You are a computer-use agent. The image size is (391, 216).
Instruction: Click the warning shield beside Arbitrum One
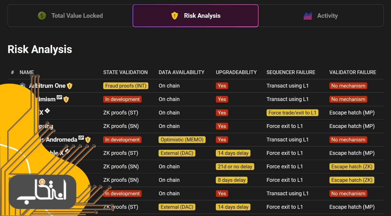pyautogui.click(x=70, y=86)
